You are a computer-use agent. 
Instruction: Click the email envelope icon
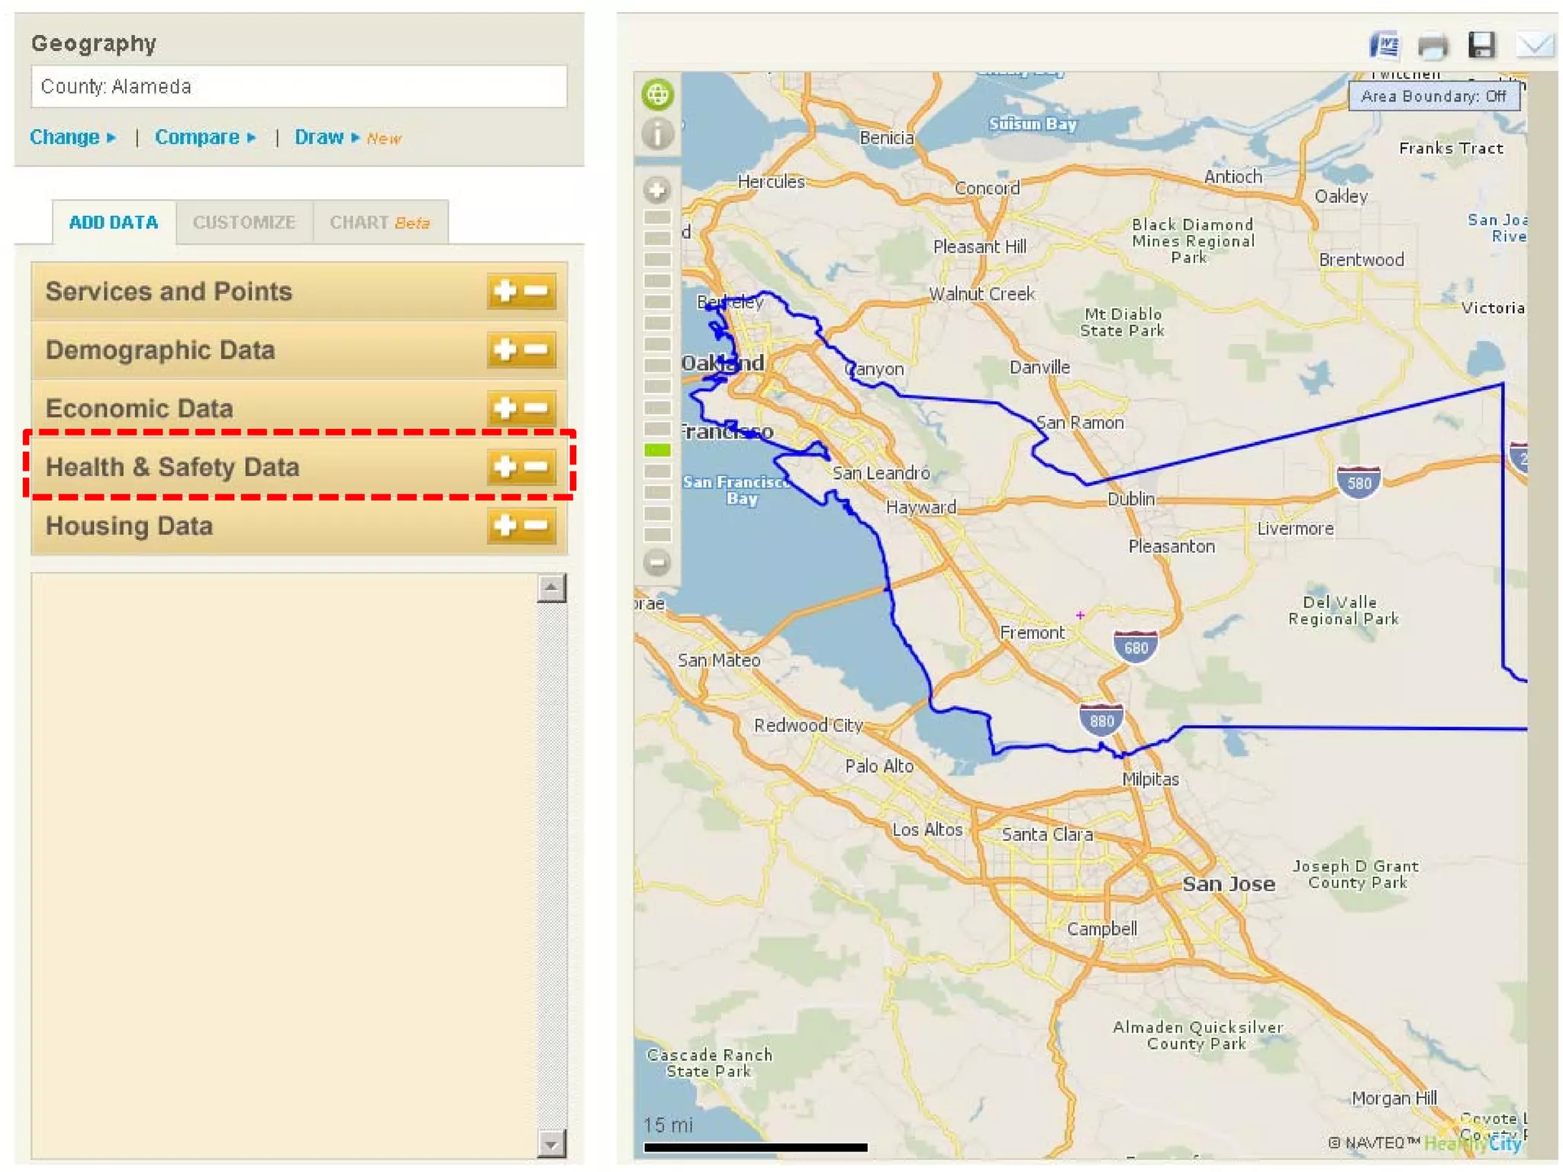click(1533, 45)
